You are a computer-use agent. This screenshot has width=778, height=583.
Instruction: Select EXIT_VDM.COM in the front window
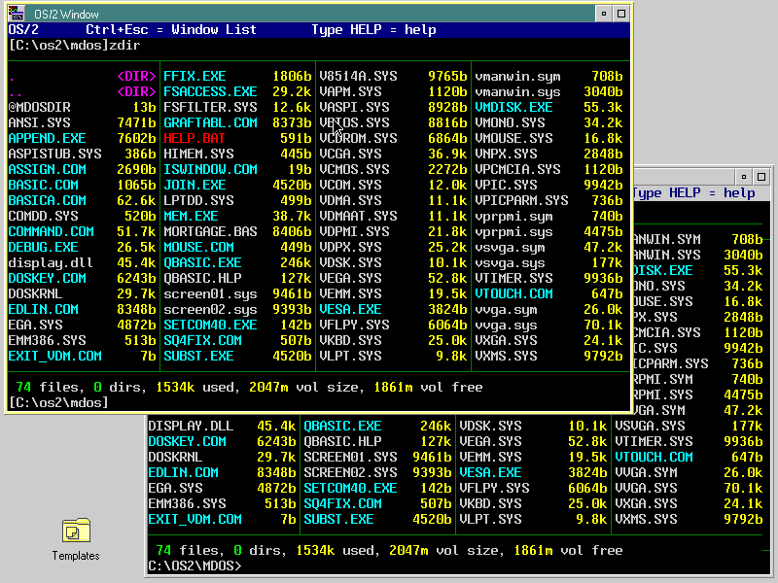coord(54,356)
